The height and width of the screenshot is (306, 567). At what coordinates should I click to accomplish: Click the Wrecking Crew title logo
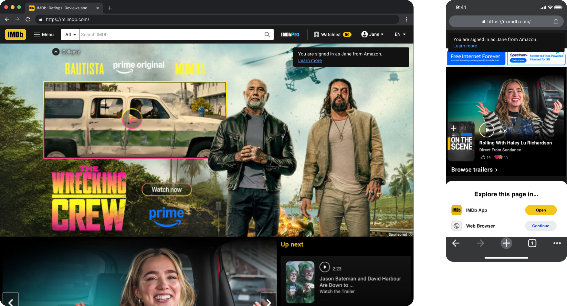pos(89,199)
